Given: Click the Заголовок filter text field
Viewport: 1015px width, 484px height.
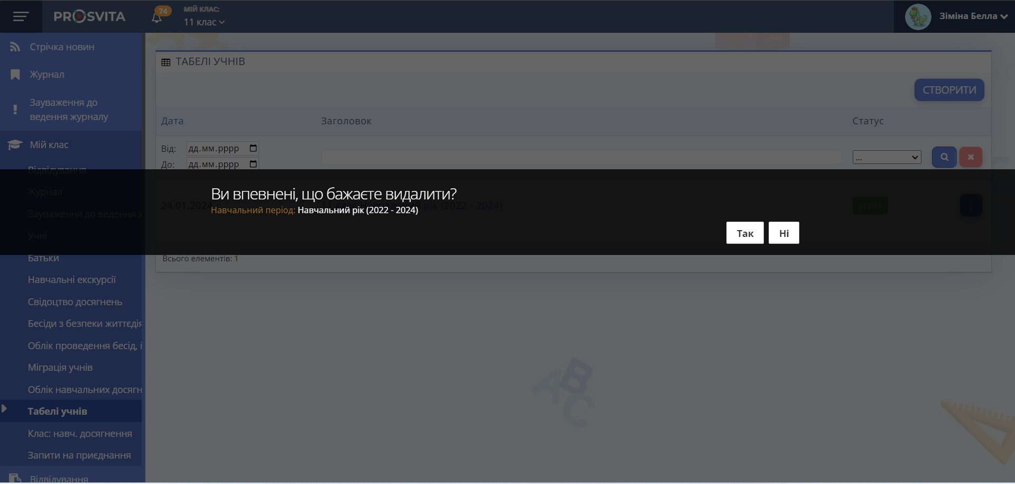Looking at the screenshot, I should point(582,157).
